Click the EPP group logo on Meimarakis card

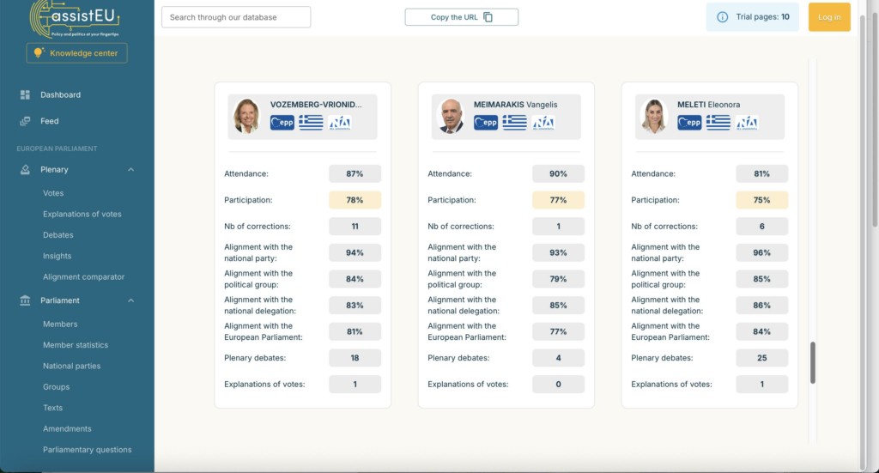[486, 123]
